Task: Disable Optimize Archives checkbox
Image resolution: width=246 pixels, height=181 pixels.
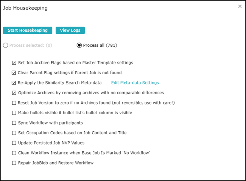Action: (x=14, y=93)
